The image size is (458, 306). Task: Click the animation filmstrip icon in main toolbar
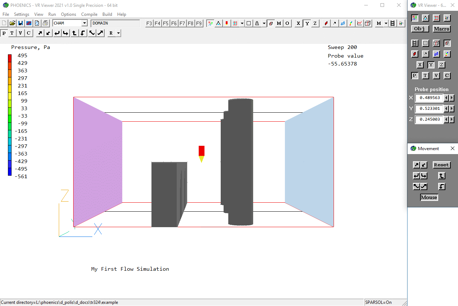(x=393, y=23)
